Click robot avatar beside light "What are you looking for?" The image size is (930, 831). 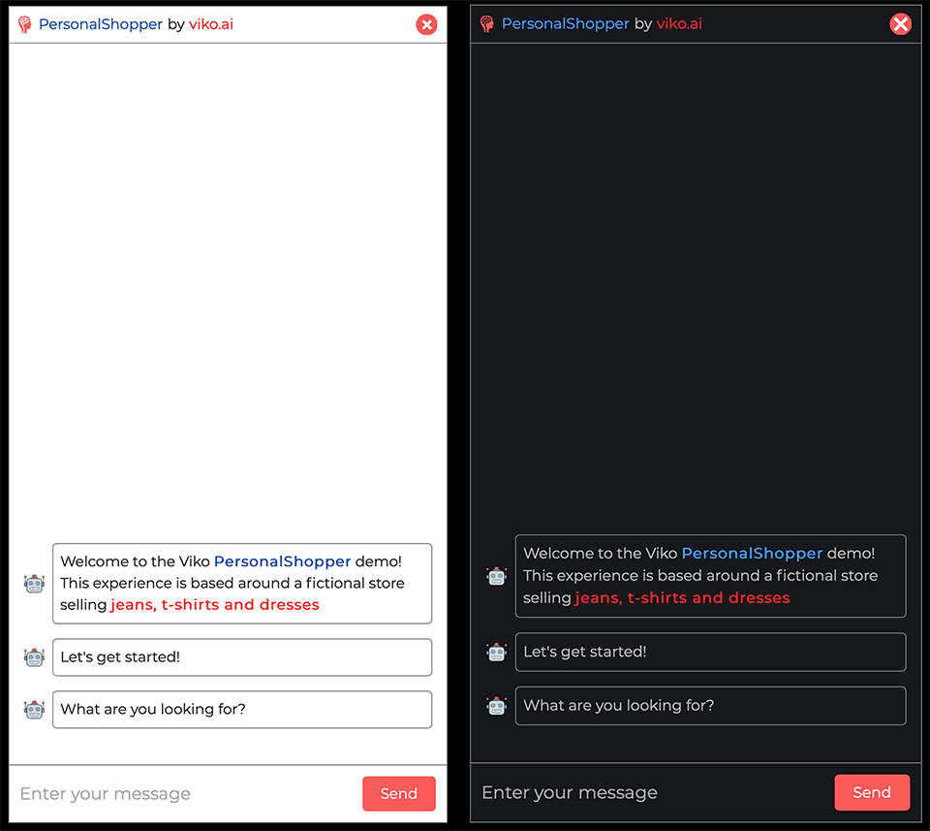point(35,710)
